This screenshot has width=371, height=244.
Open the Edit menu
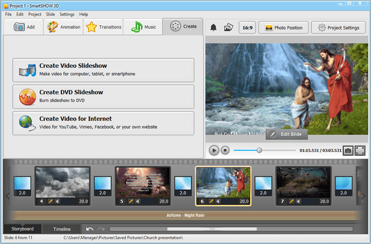[20, 14]
